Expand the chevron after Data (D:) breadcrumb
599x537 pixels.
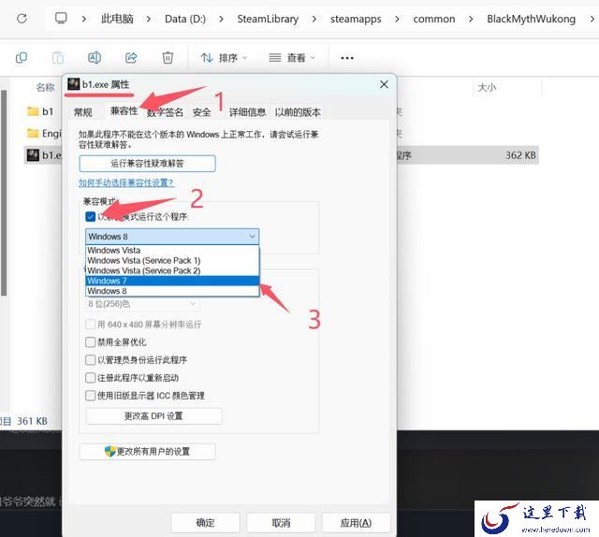pyautogui.click(x=221, y=19)
